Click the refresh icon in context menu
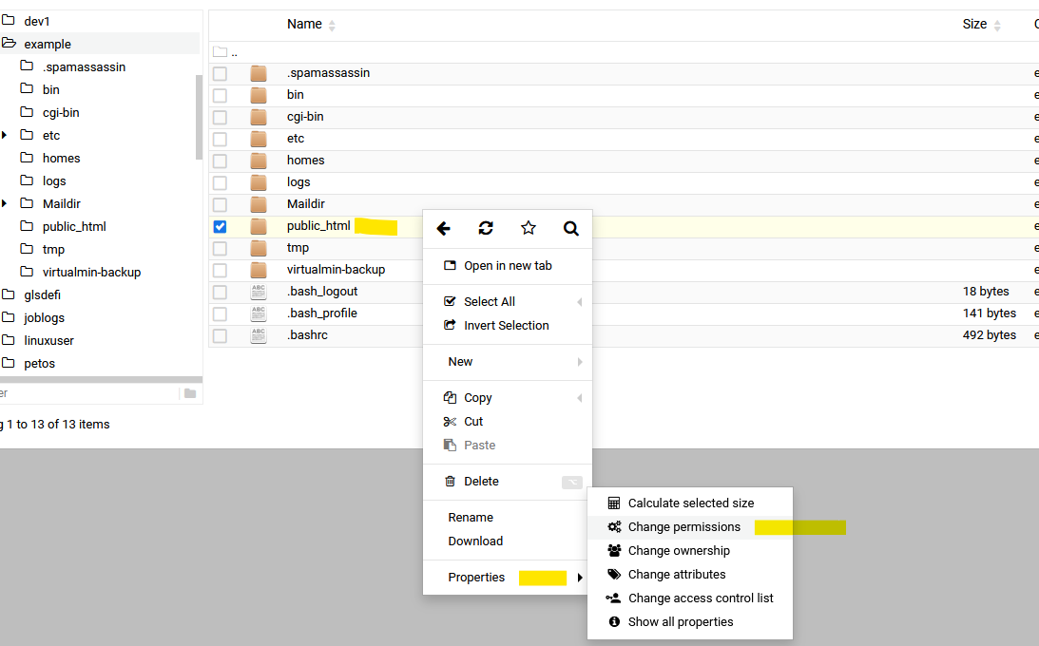This screenshot has height=646, width=1039. click(x=486, y=228)
